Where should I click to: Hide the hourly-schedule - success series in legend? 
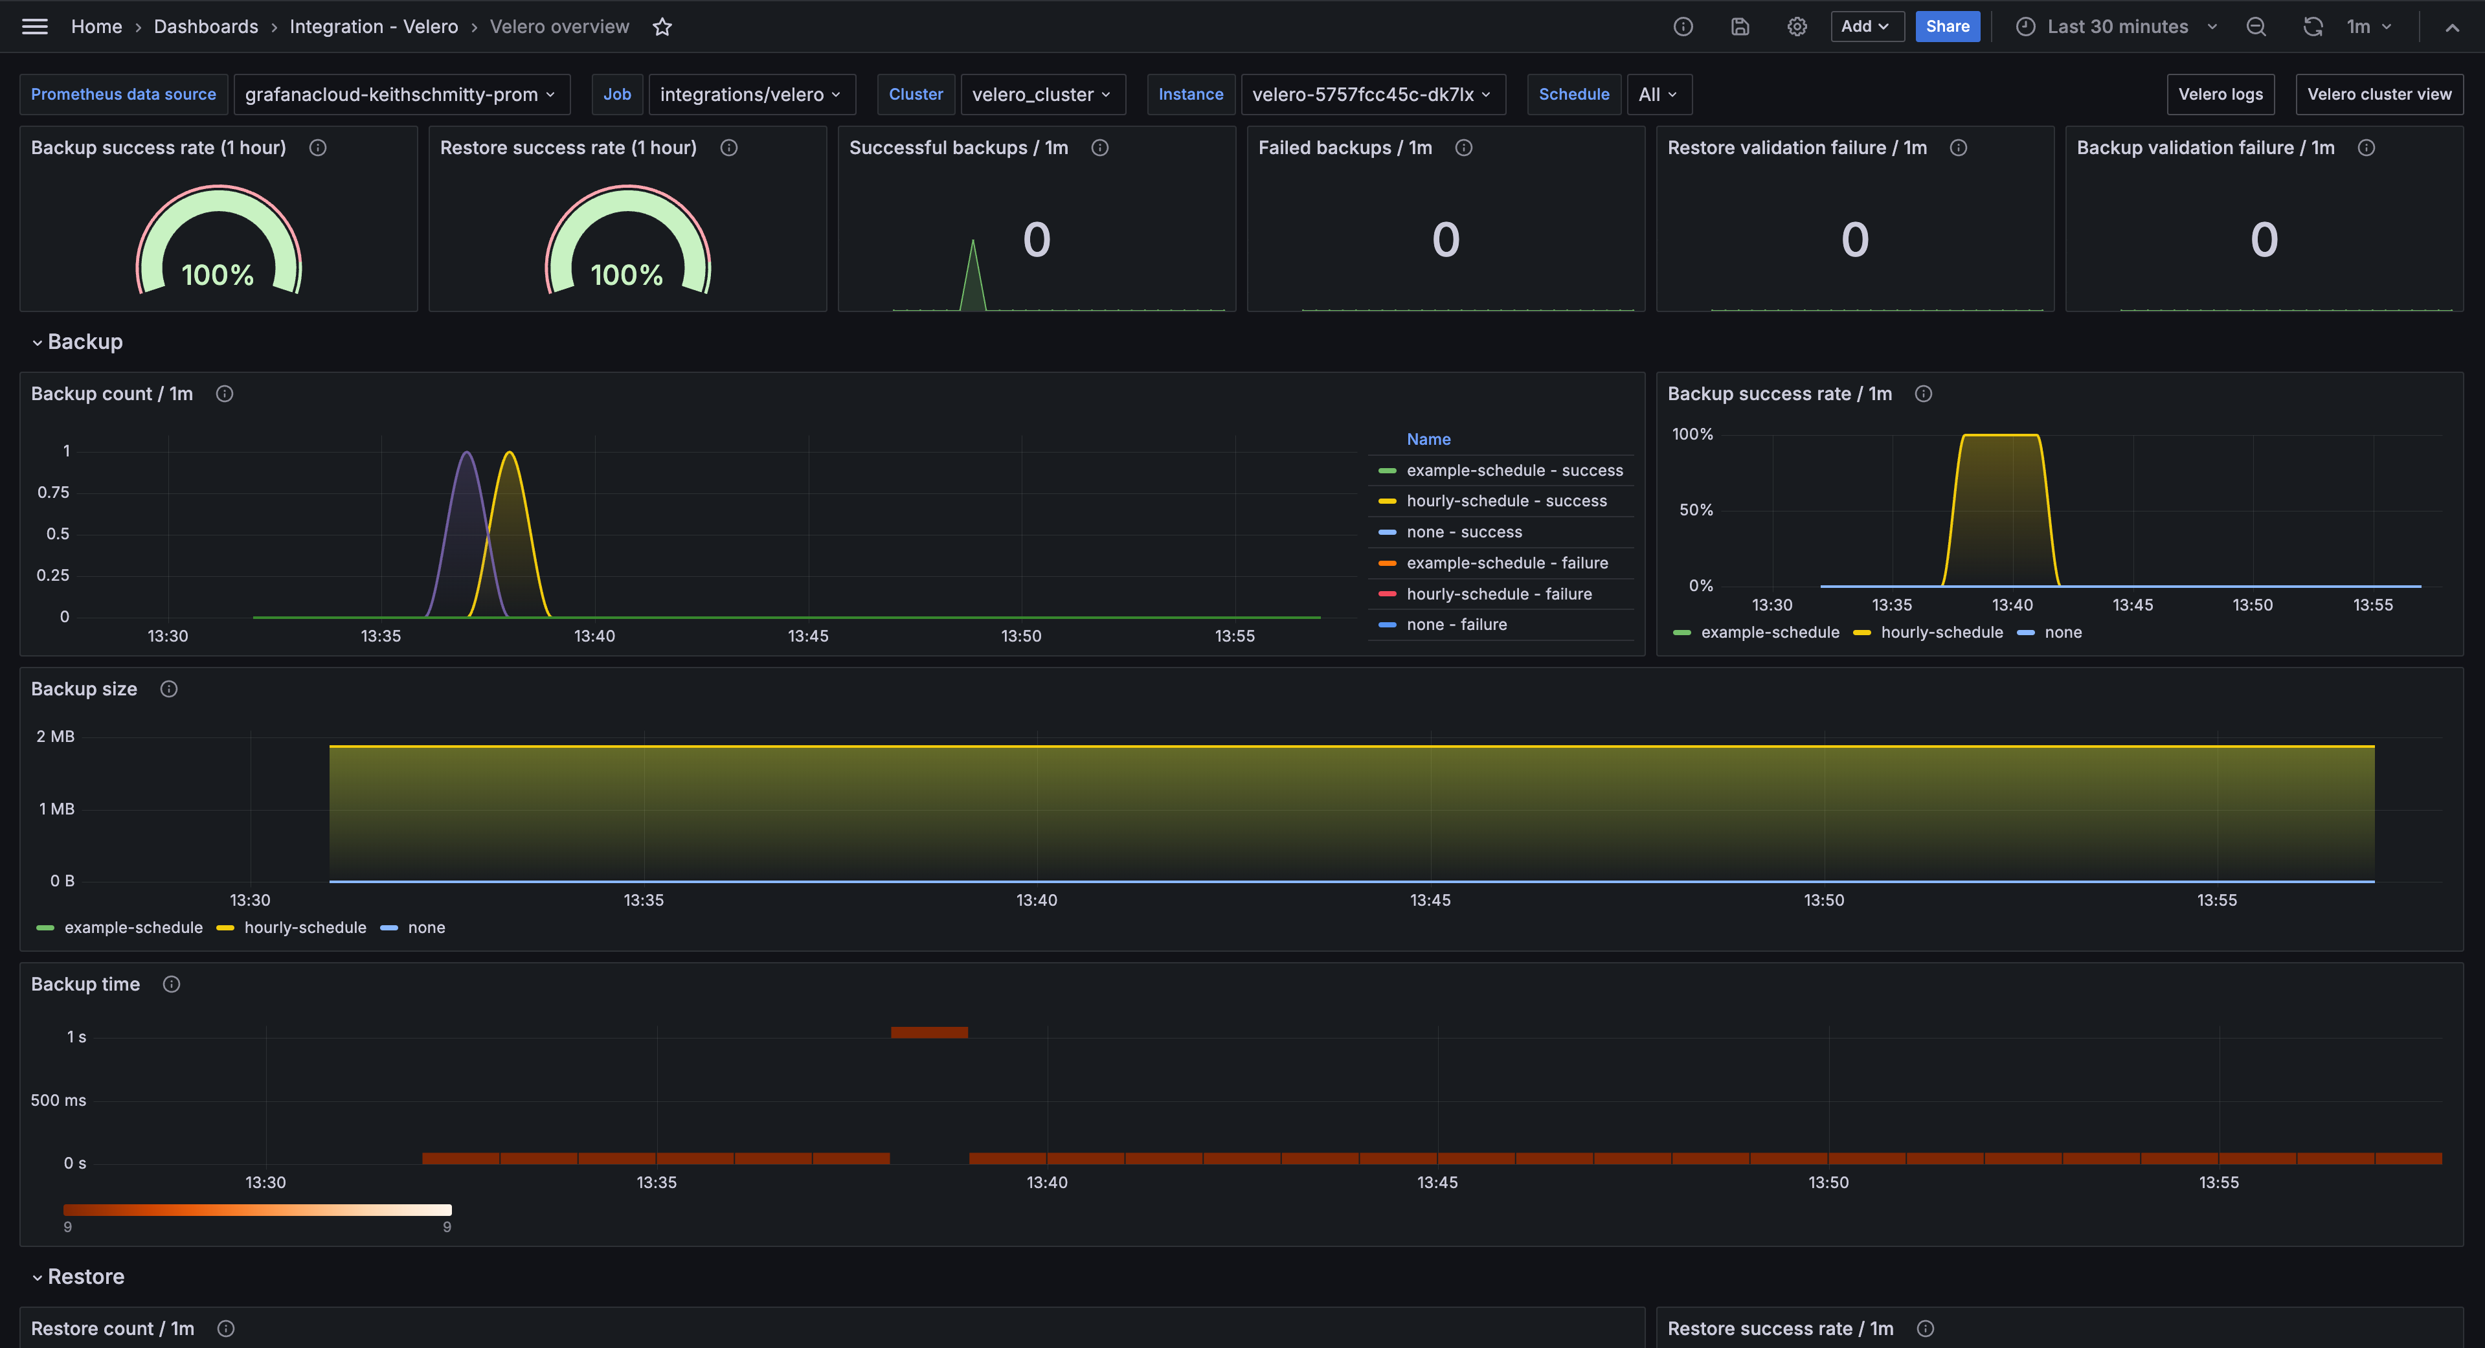(x=1507, y=500)
